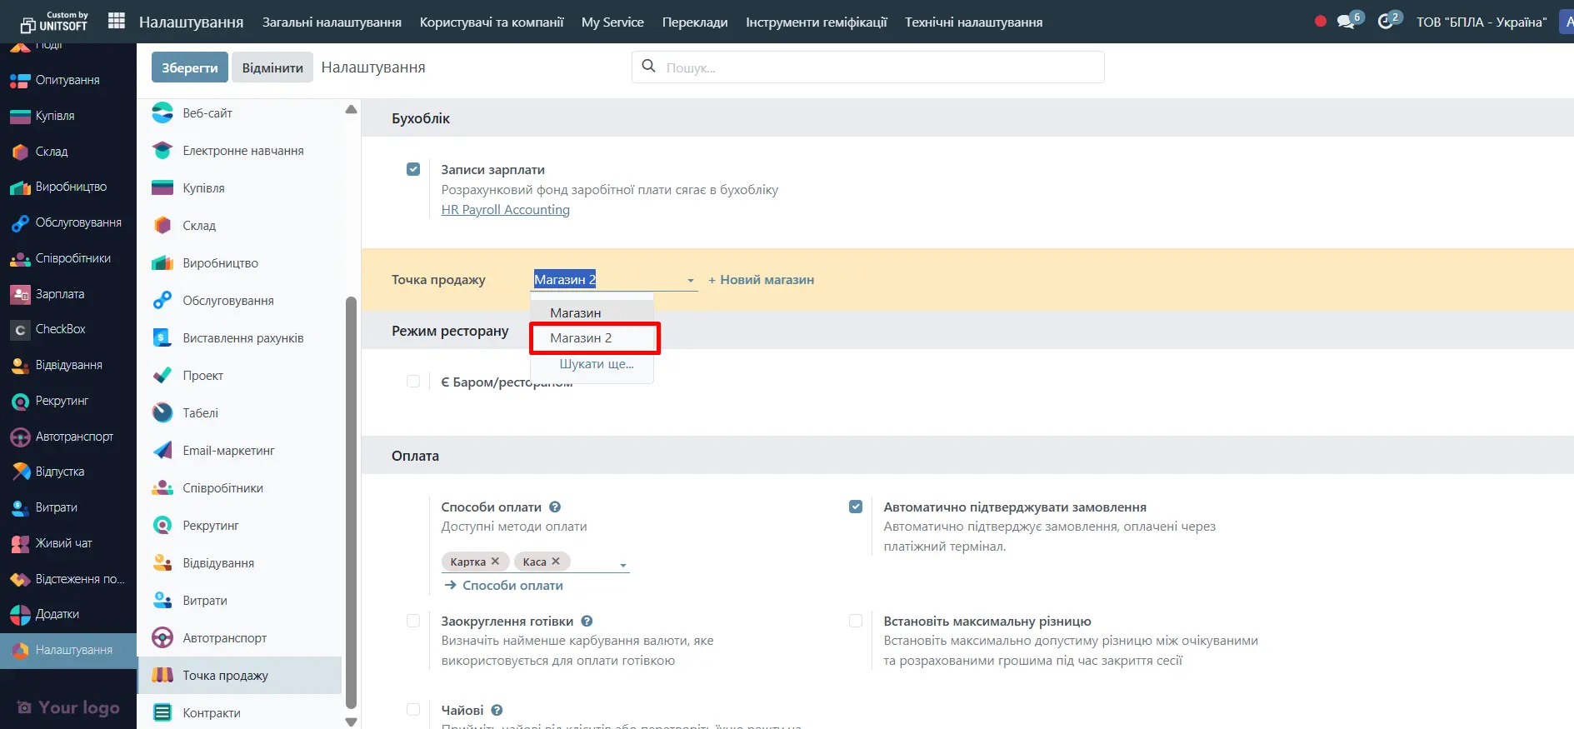Click the help icon next to Способи оплати
1574x729 pixels.
[555, 507]
